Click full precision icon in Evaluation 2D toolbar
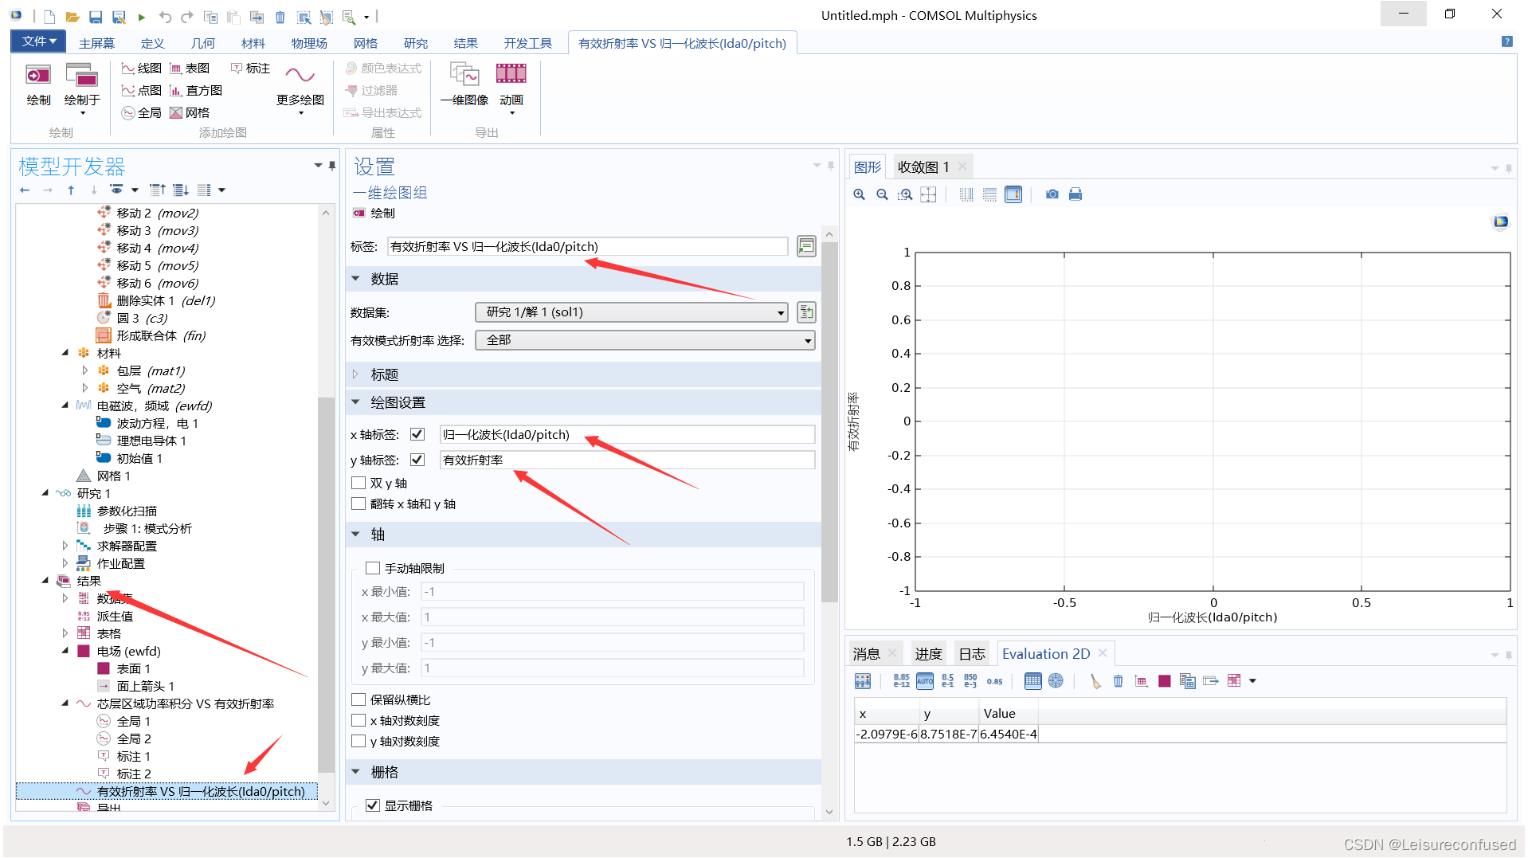Viewport: 1528px width, 858px height. (x=901, y=681)
